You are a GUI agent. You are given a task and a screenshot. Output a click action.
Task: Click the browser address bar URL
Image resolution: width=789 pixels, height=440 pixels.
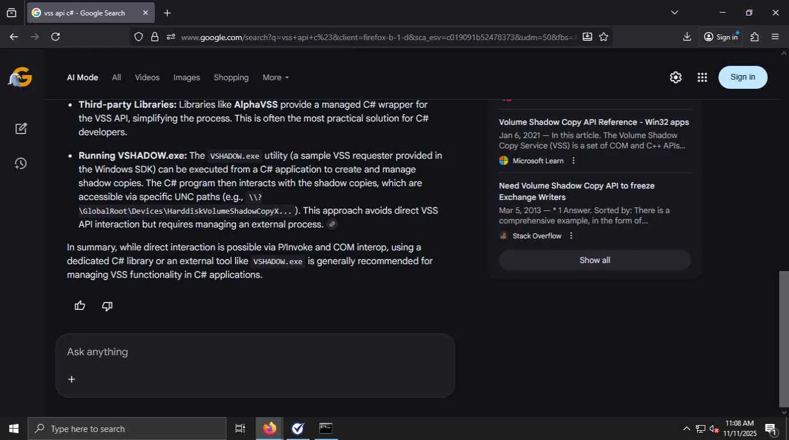point(378,37)
